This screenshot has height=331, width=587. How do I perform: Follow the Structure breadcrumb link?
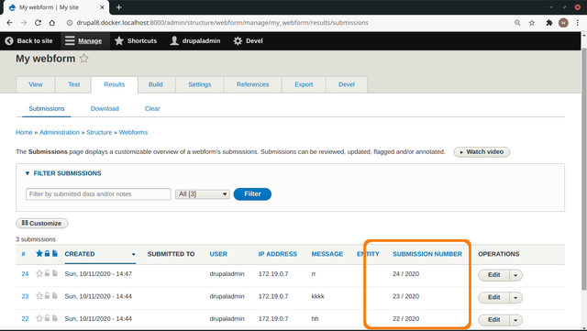tap(99, 132)
